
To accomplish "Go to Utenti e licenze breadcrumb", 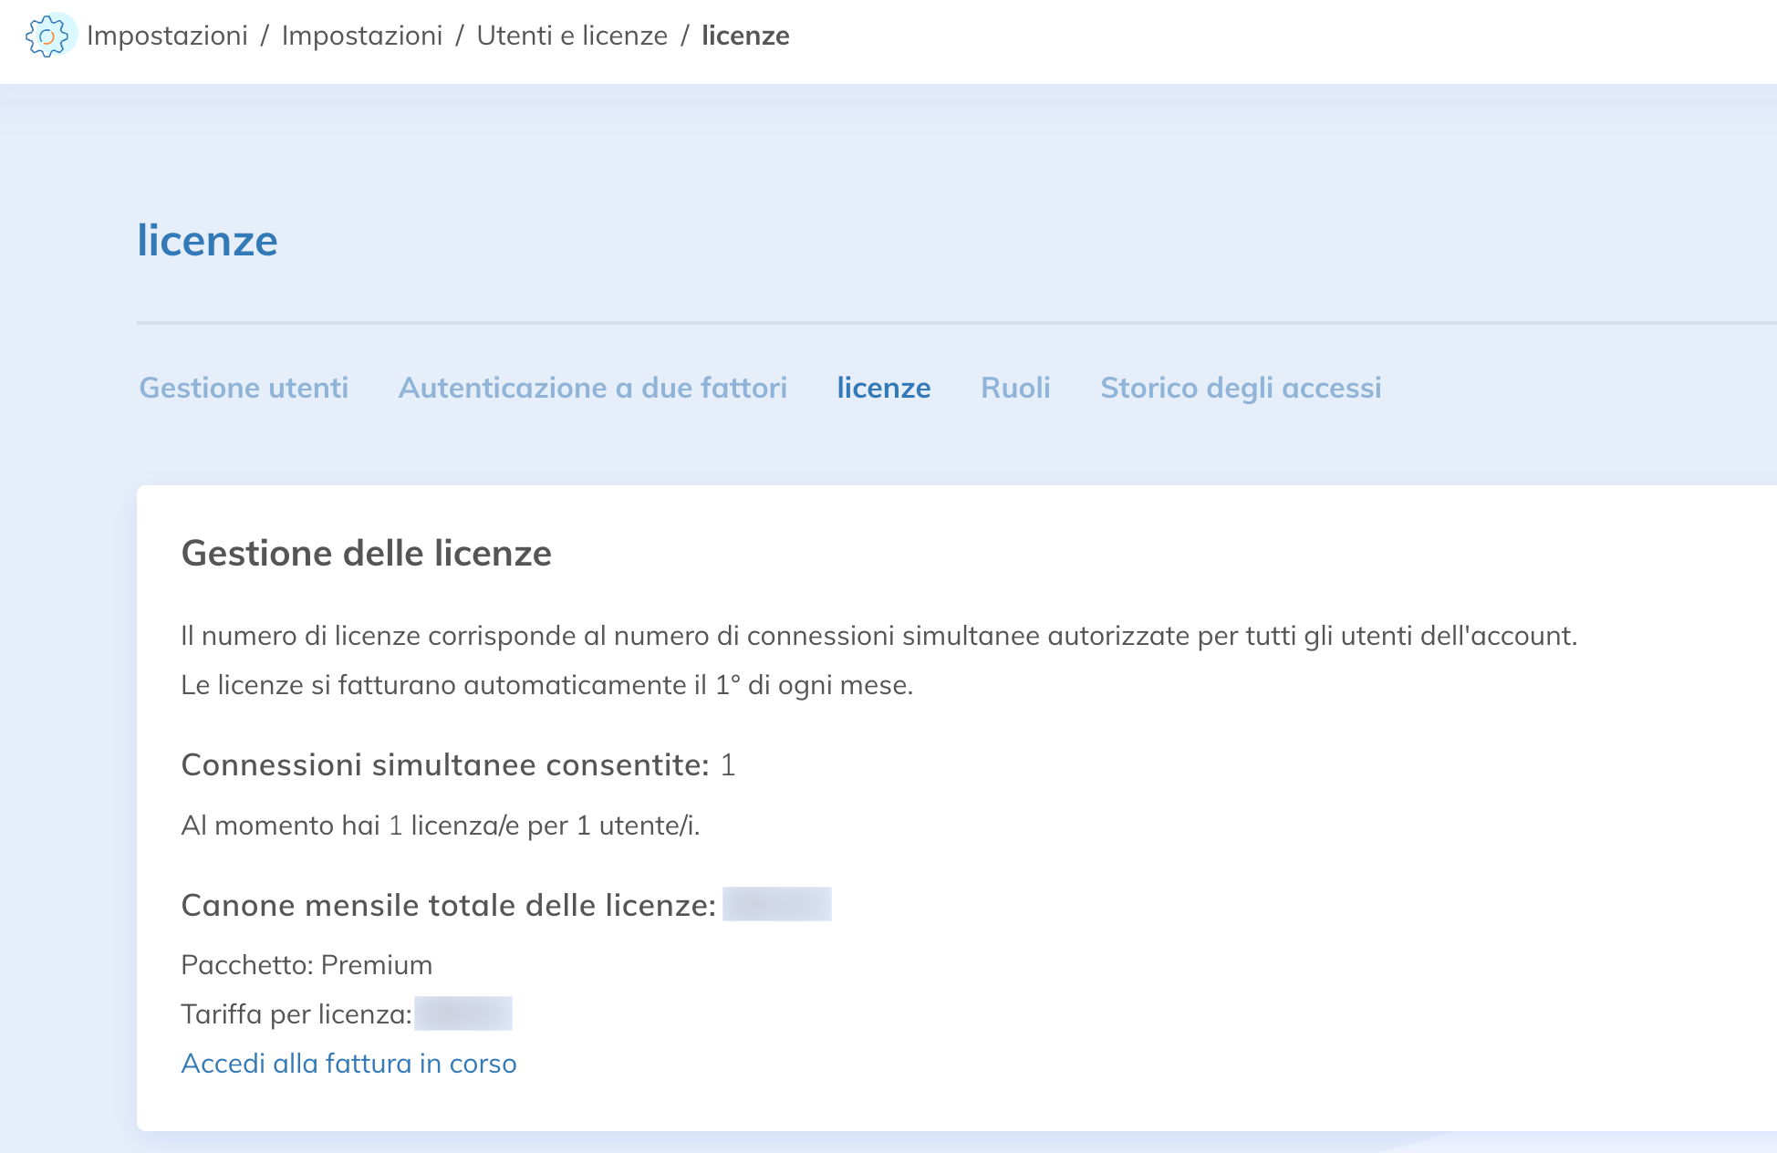I will coord(572,36).
